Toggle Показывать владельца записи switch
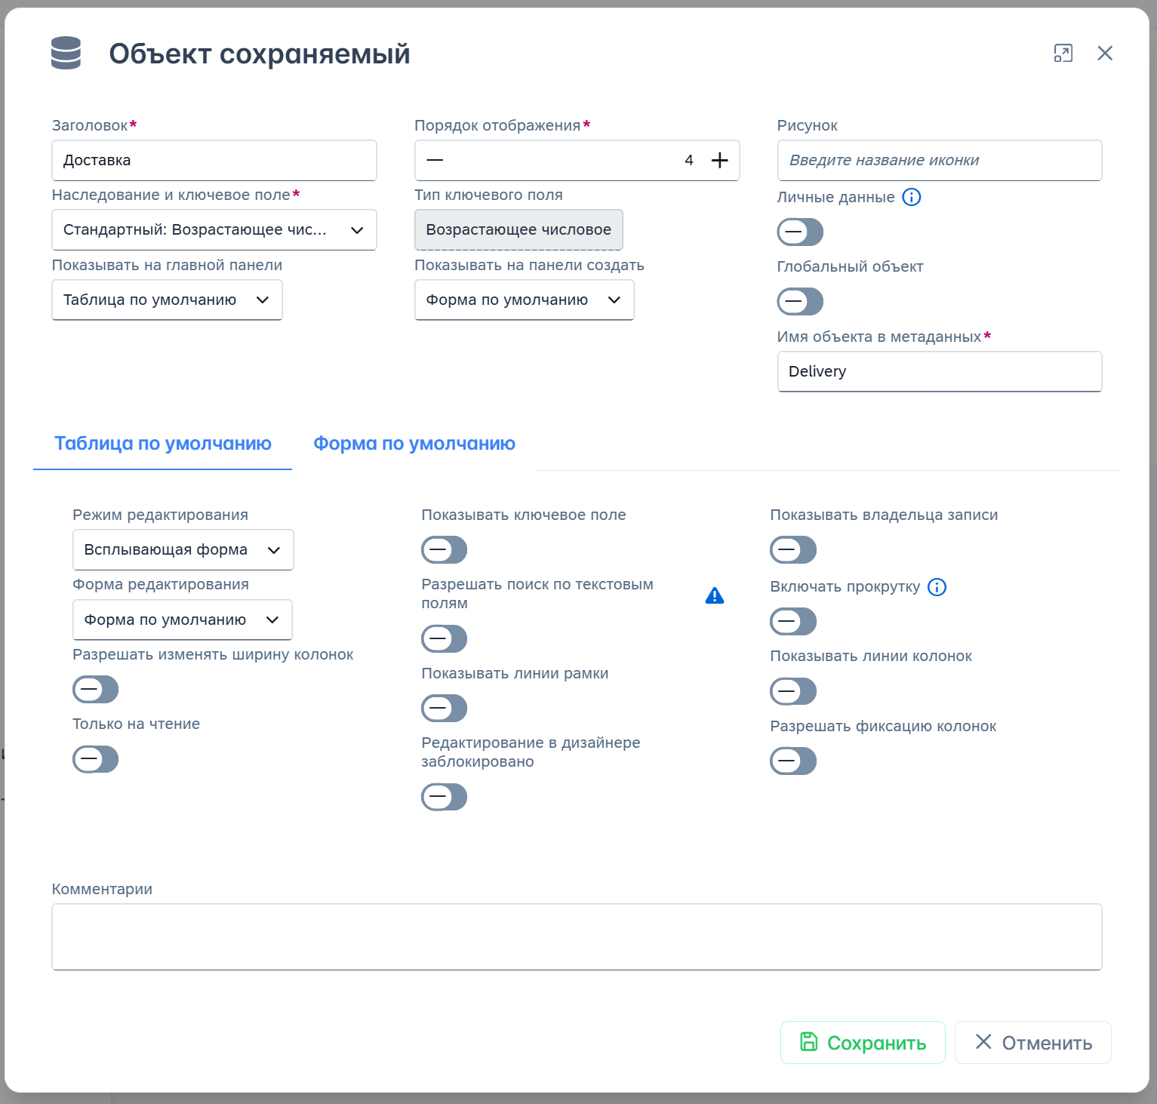 pos(793,550)
